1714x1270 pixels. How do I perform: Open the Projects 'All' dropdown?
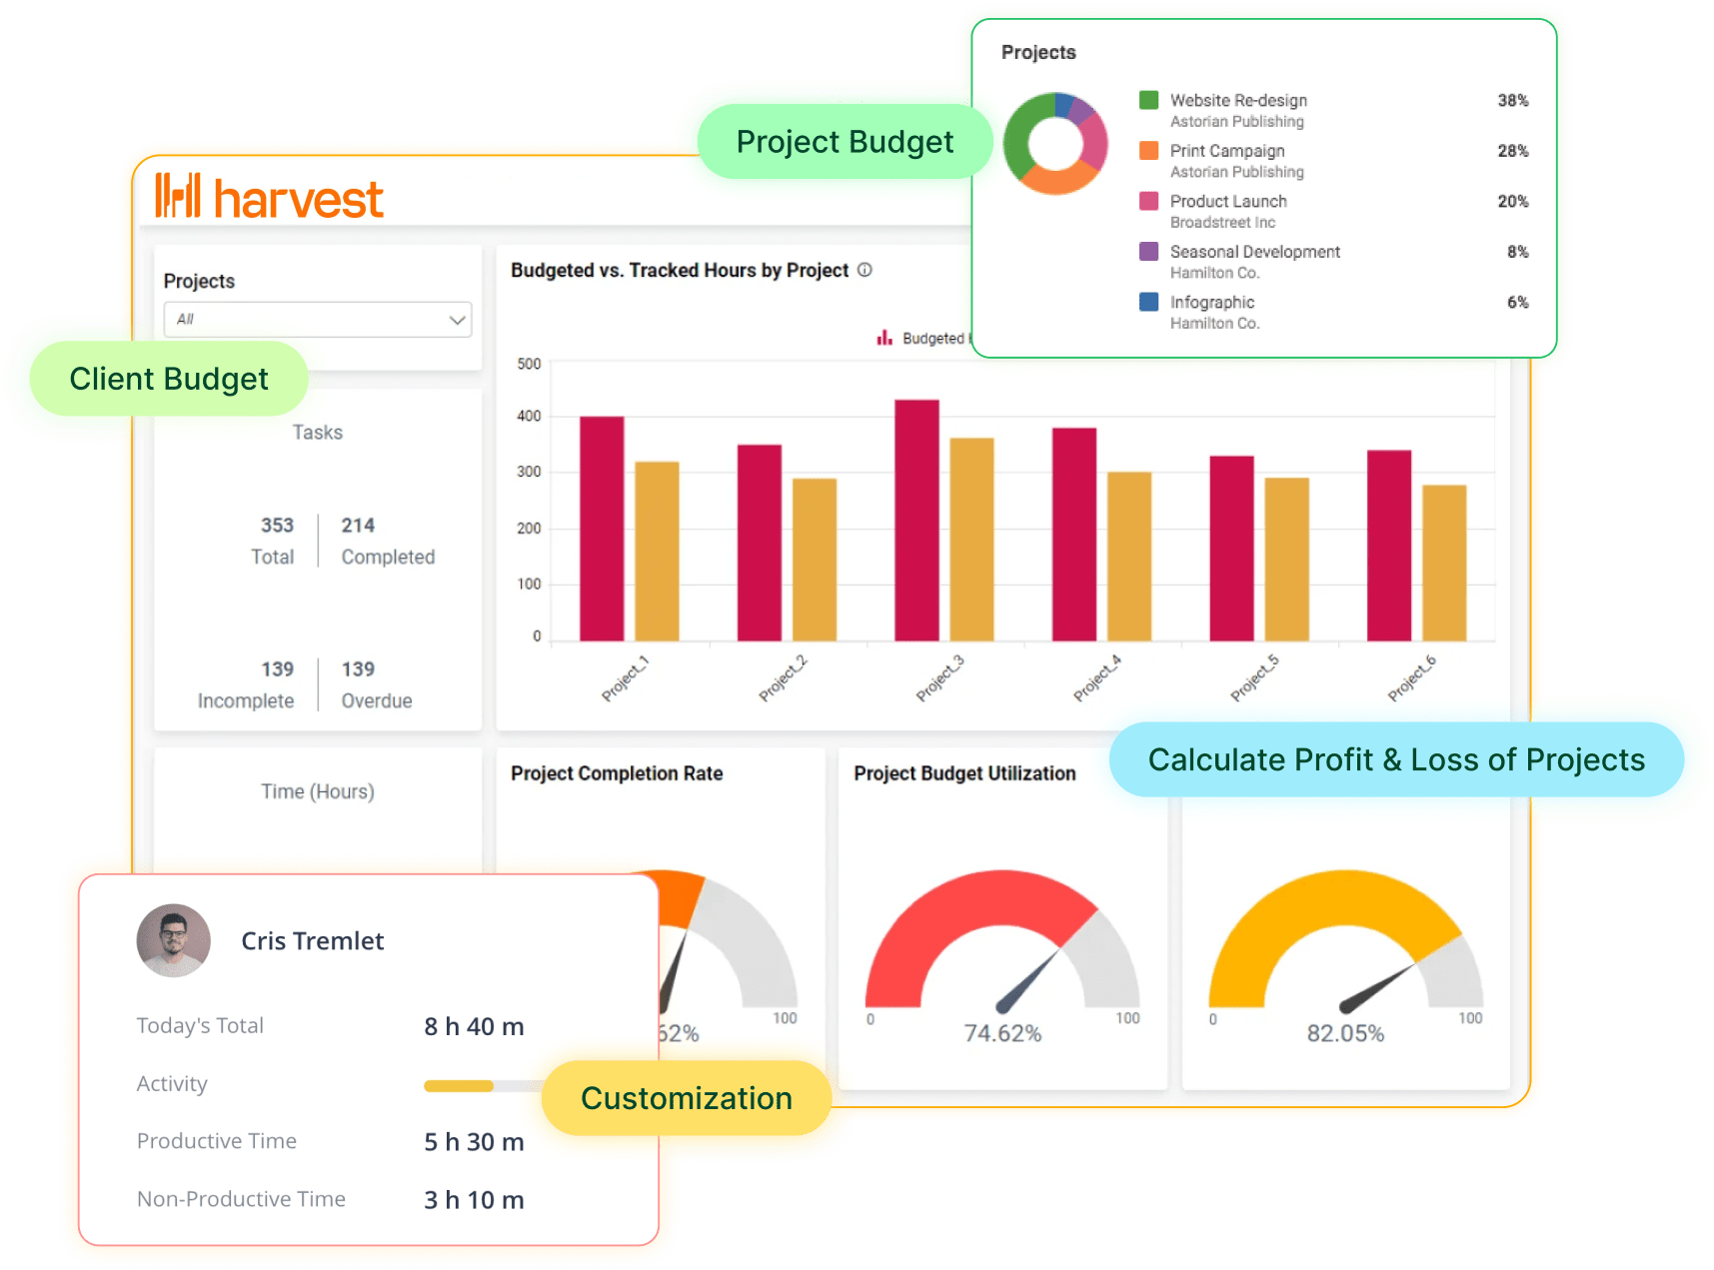(318, 320)
